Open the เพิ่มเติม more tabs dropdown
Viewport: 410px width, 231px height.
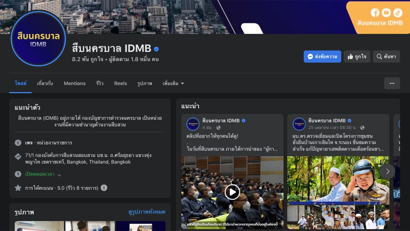coord(173,83)
